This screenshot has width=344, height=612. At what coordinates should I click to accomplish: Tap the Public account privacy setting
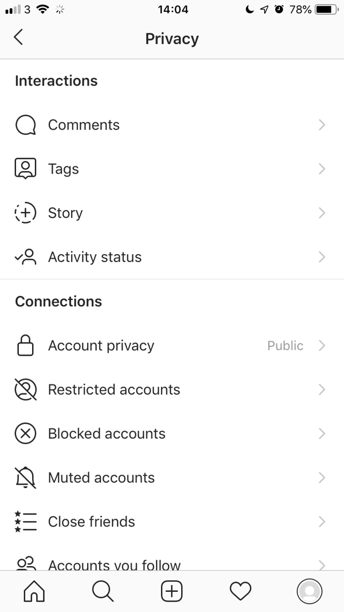(285, 345)
